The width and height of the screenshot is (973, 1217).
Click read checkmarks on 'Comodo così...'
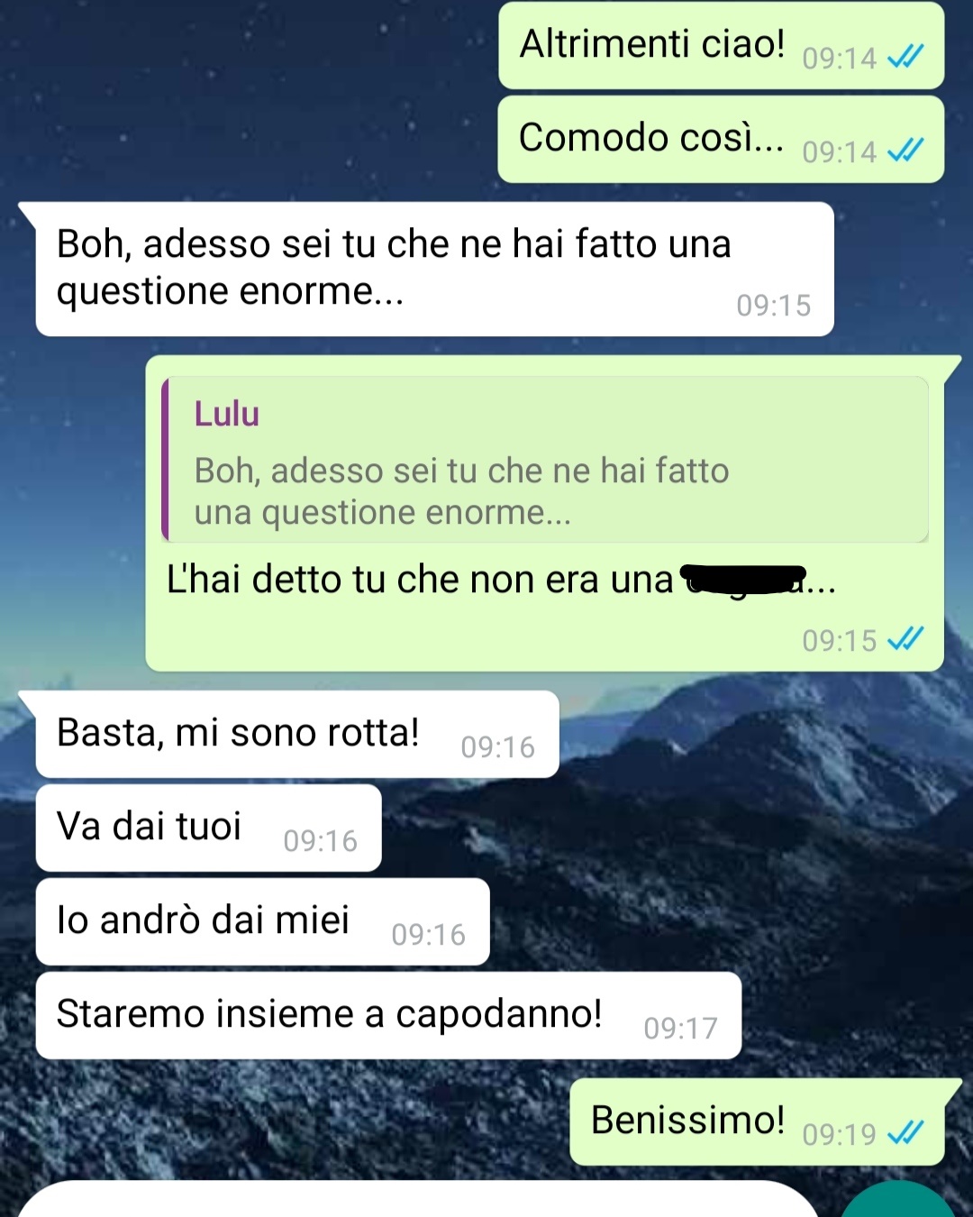905,151
